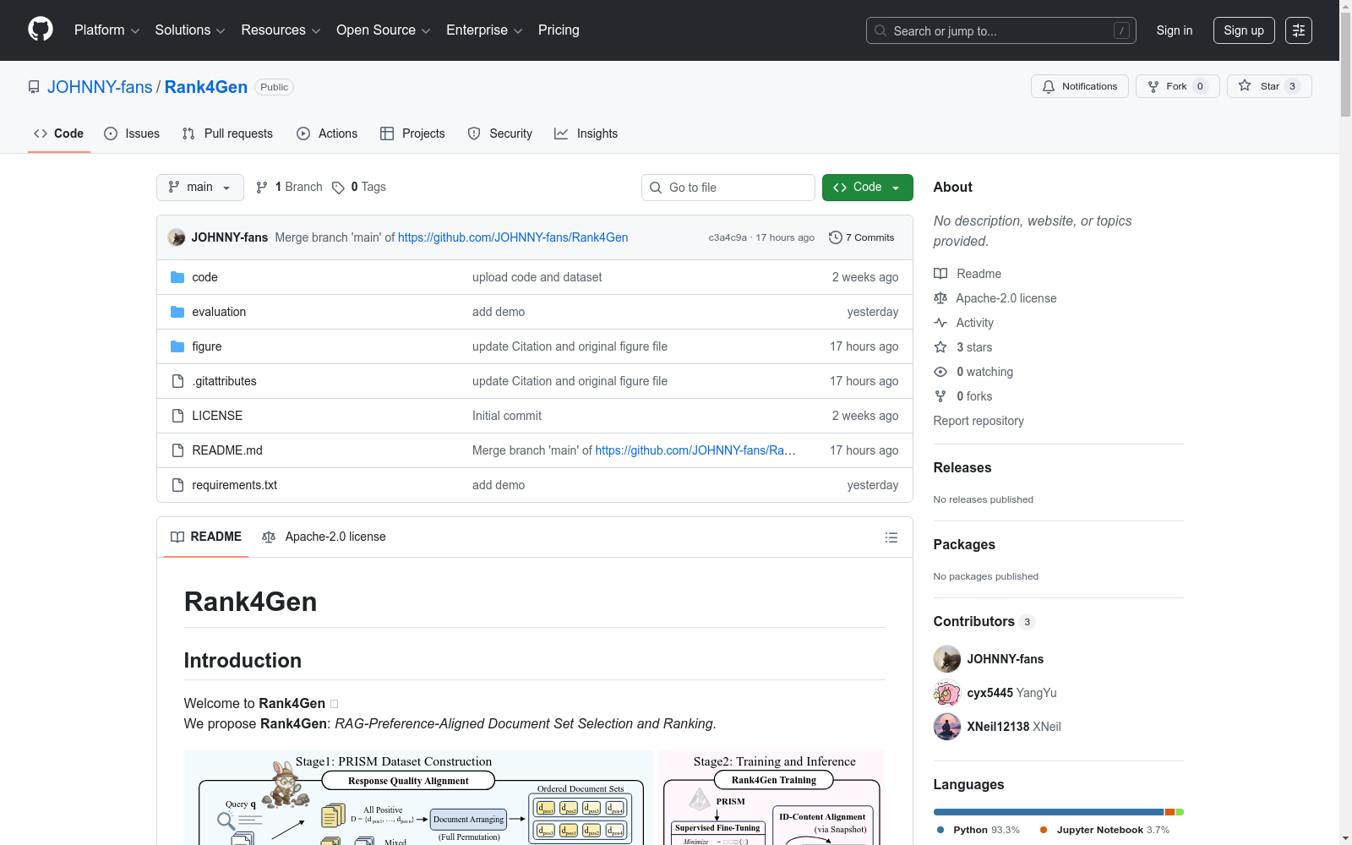Select the Code repository tab
The image size is (1352, 845).
pyautogui.click(x=59, y=134)
